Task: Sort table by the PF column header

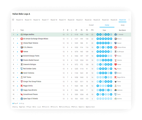Action: [x=76, y=30]
